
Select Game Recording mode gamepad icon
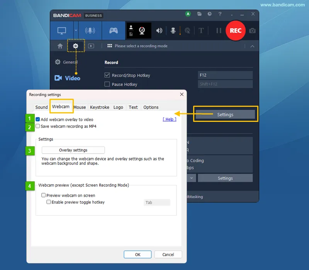coord(114,31)
